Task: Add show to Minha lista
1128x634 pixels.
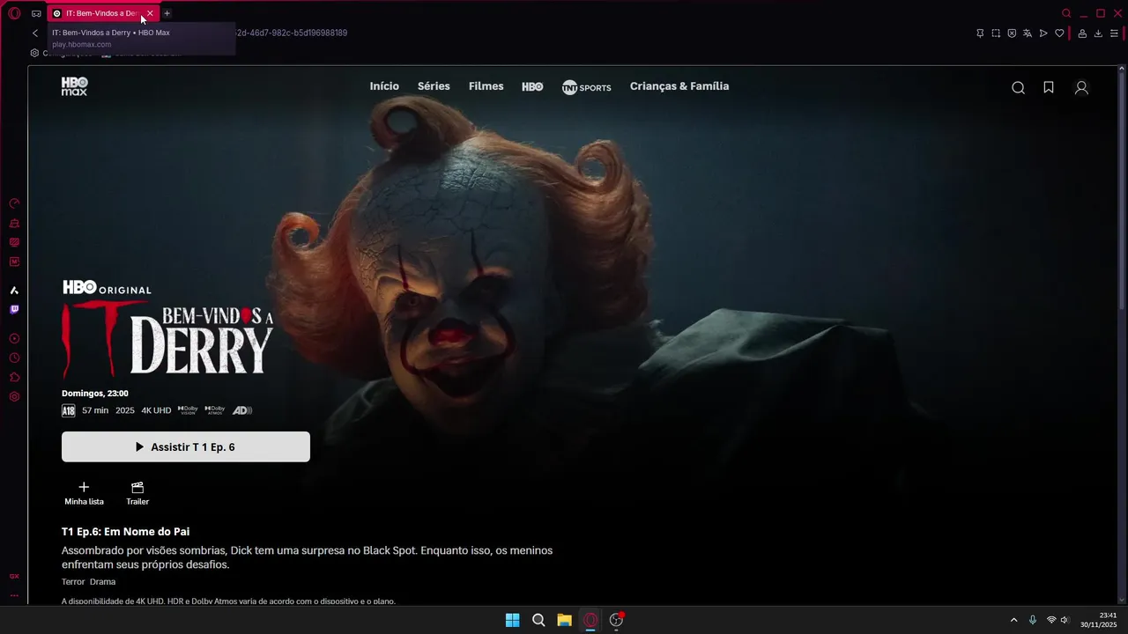Action: point(84,493)
